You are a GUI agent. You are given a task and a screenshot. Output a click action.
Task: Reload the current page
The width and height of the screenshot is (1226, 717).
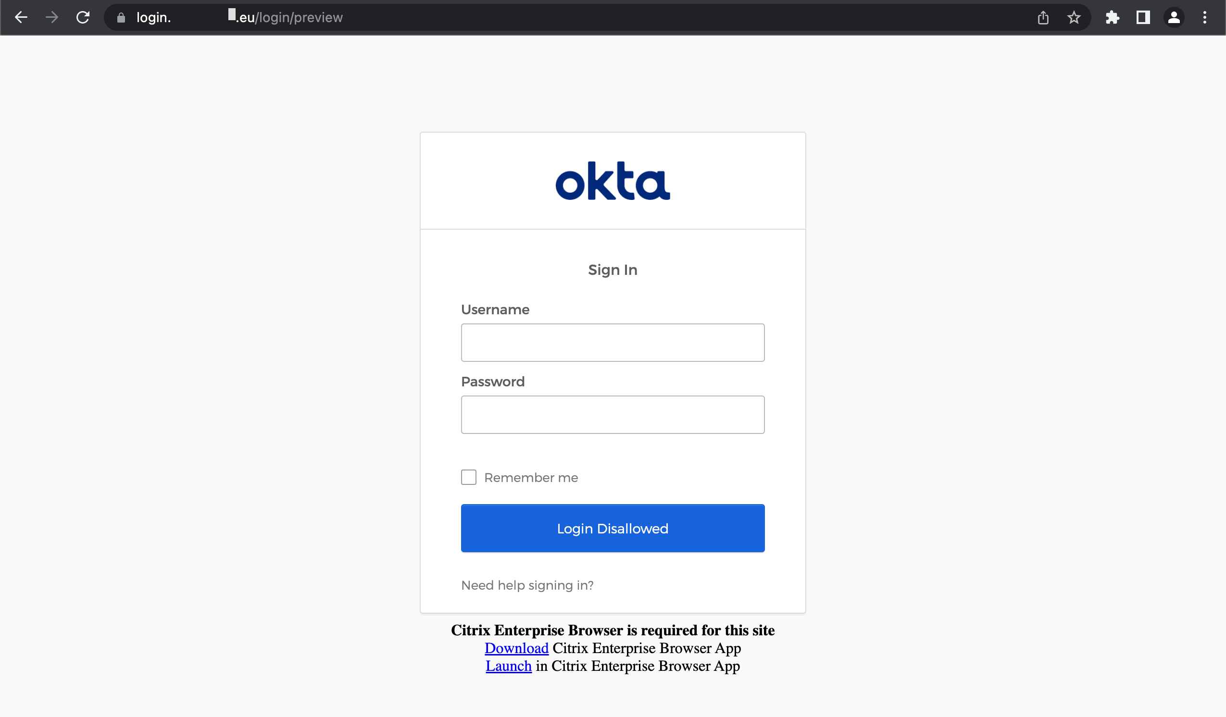point(83,17)
